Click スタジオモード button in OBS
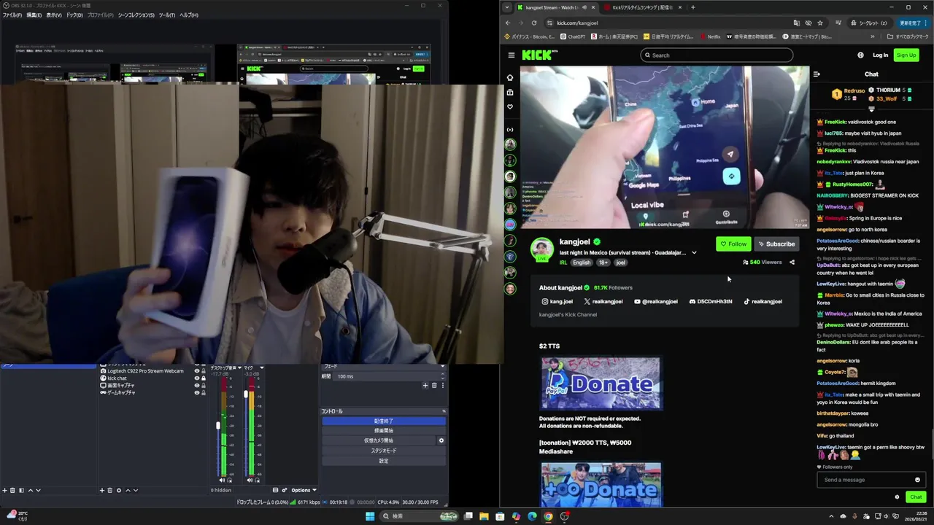 [383, 451]
